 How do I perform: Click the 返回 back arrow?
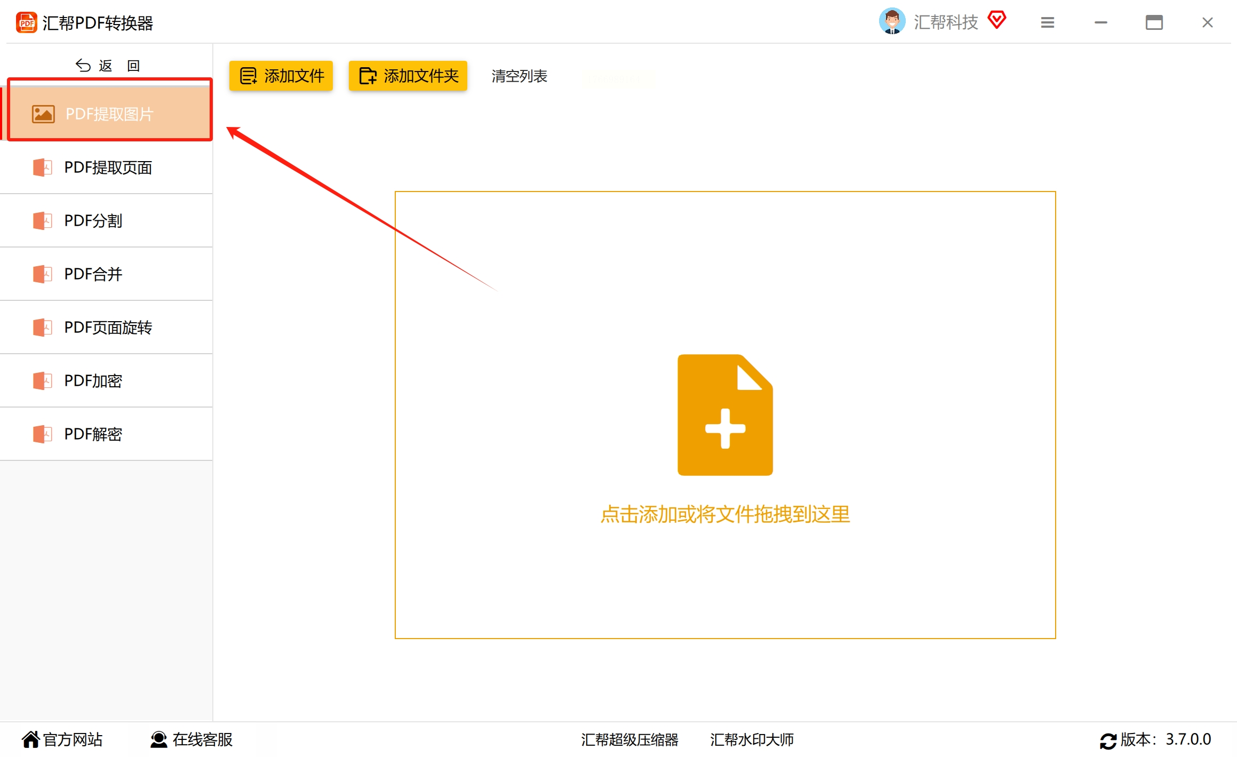(x=83, y=66)
